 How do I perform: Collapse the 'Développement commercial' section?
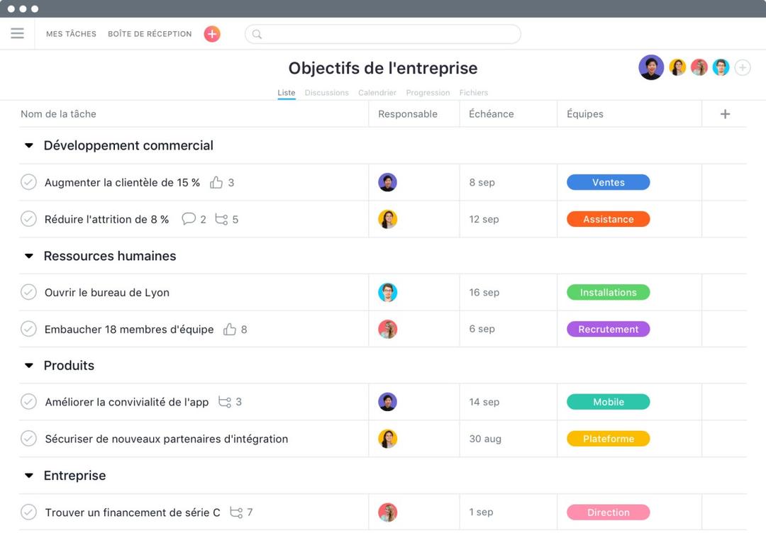click(x=28, y=145)
